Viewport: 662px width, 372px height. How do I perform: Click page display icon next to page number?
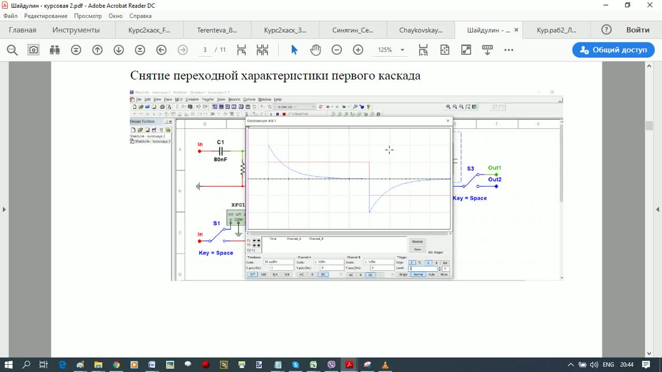242,50
